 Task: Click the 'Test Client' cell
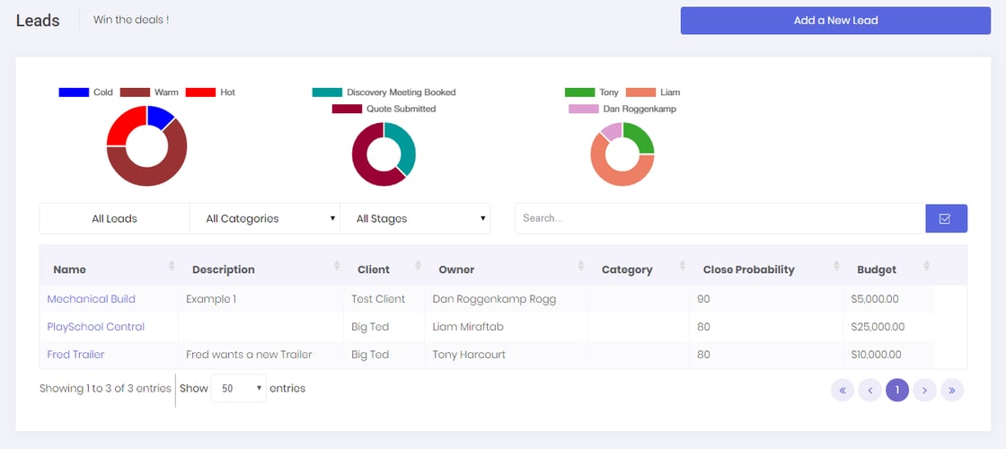(378, 299)
